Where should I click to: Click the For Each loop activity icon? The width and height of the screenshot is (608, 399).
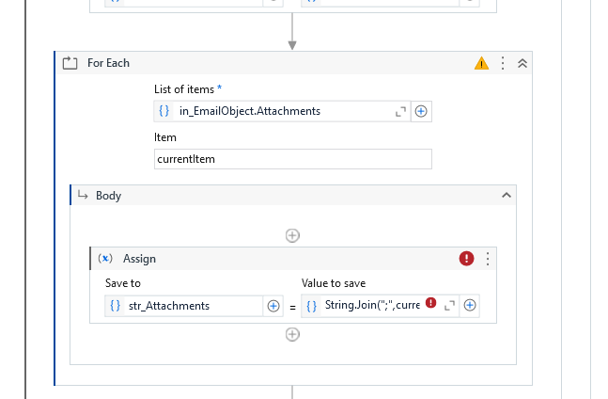pos(70,63)
